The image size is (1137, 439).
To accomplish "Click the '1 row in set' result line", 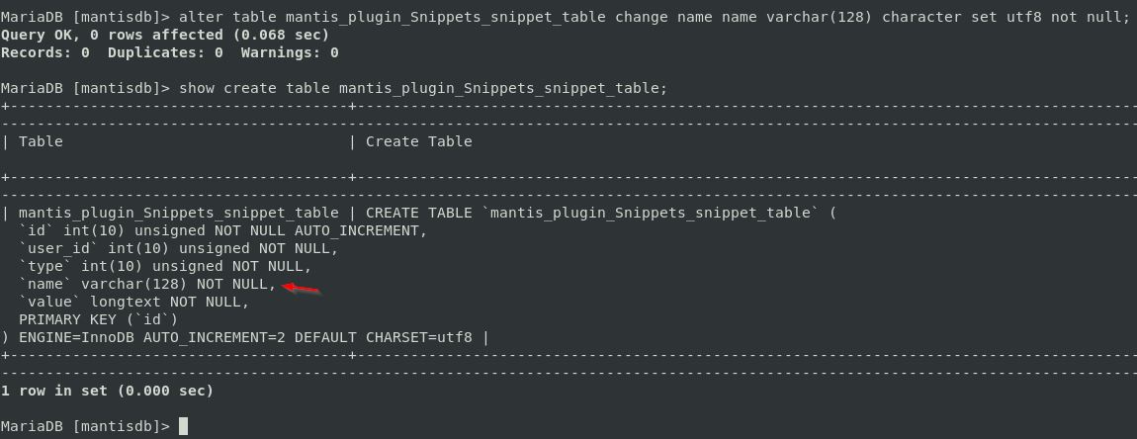I will (x=107, y=391).
